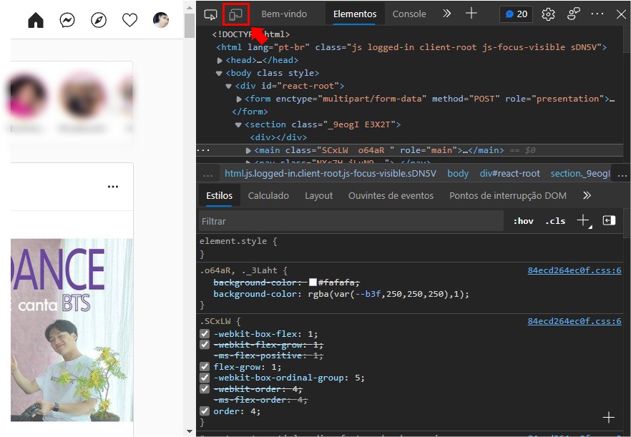Select the Ouvintes de eventos tab
Viewport: 631px width, 437px height.
click(x=391, y=195)
